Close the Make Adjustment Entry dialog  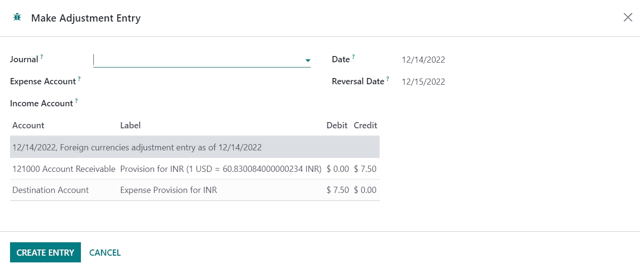(628, 18)
